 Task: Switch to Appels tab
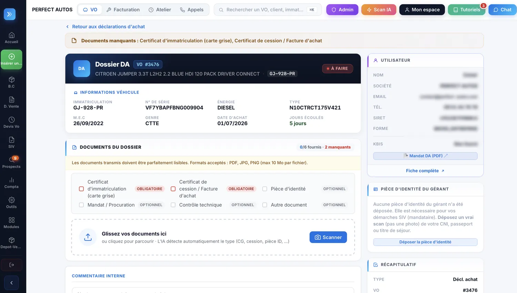point(192,10)
